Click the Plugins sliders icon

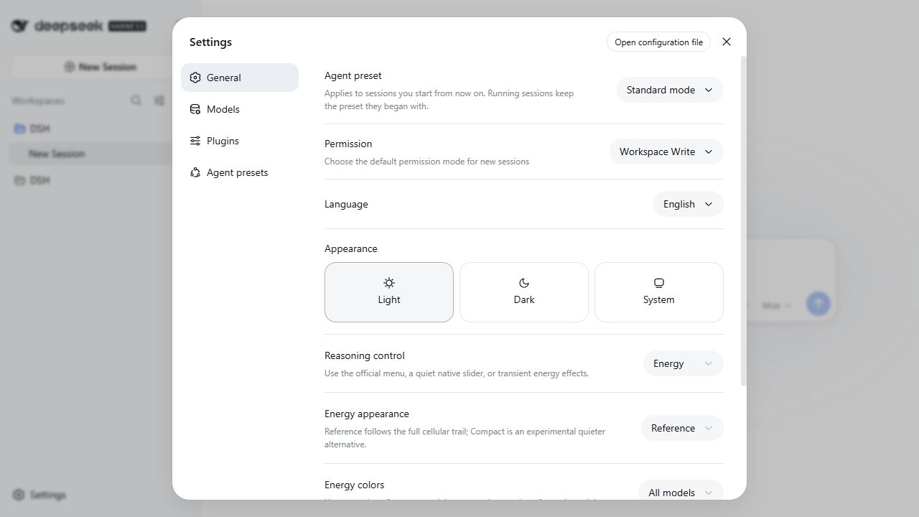pos(195,141)
